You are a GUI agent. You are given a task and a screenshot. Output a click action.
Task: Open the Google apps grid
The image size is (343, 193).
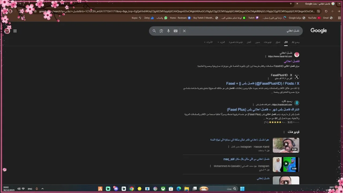[15, 31]
